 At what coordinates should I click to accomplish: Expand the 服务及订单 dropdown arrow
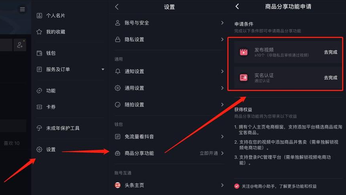103,69
